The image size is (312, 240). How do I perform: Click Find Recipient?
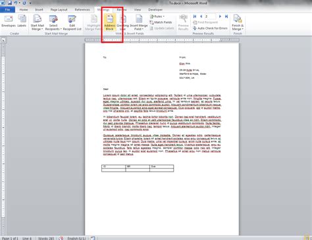click(x=205, y=22)
